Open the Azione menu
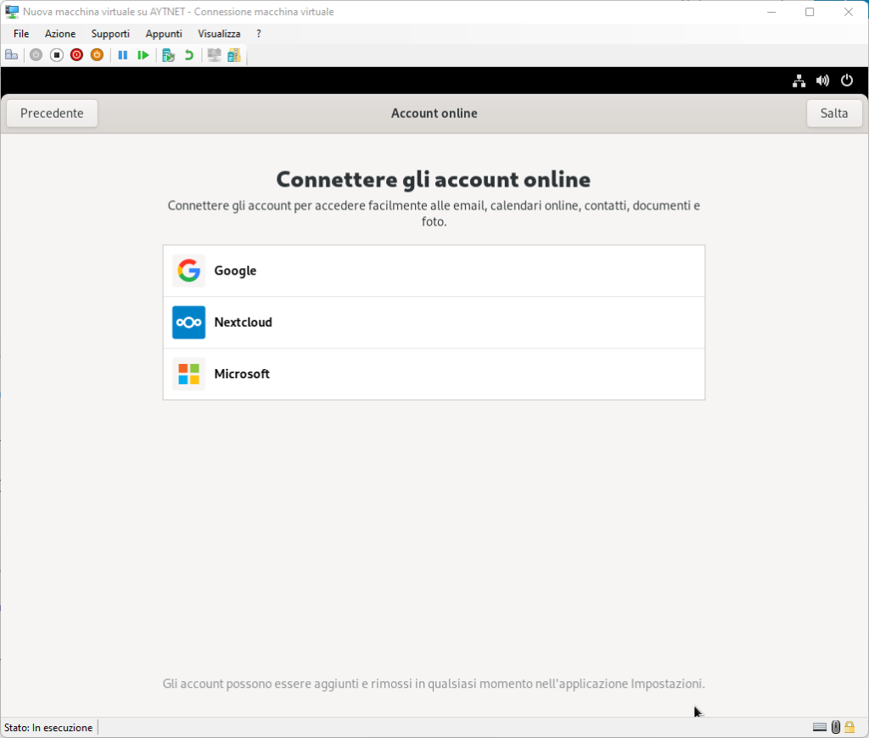869x738 pixels. pos(60,34)
